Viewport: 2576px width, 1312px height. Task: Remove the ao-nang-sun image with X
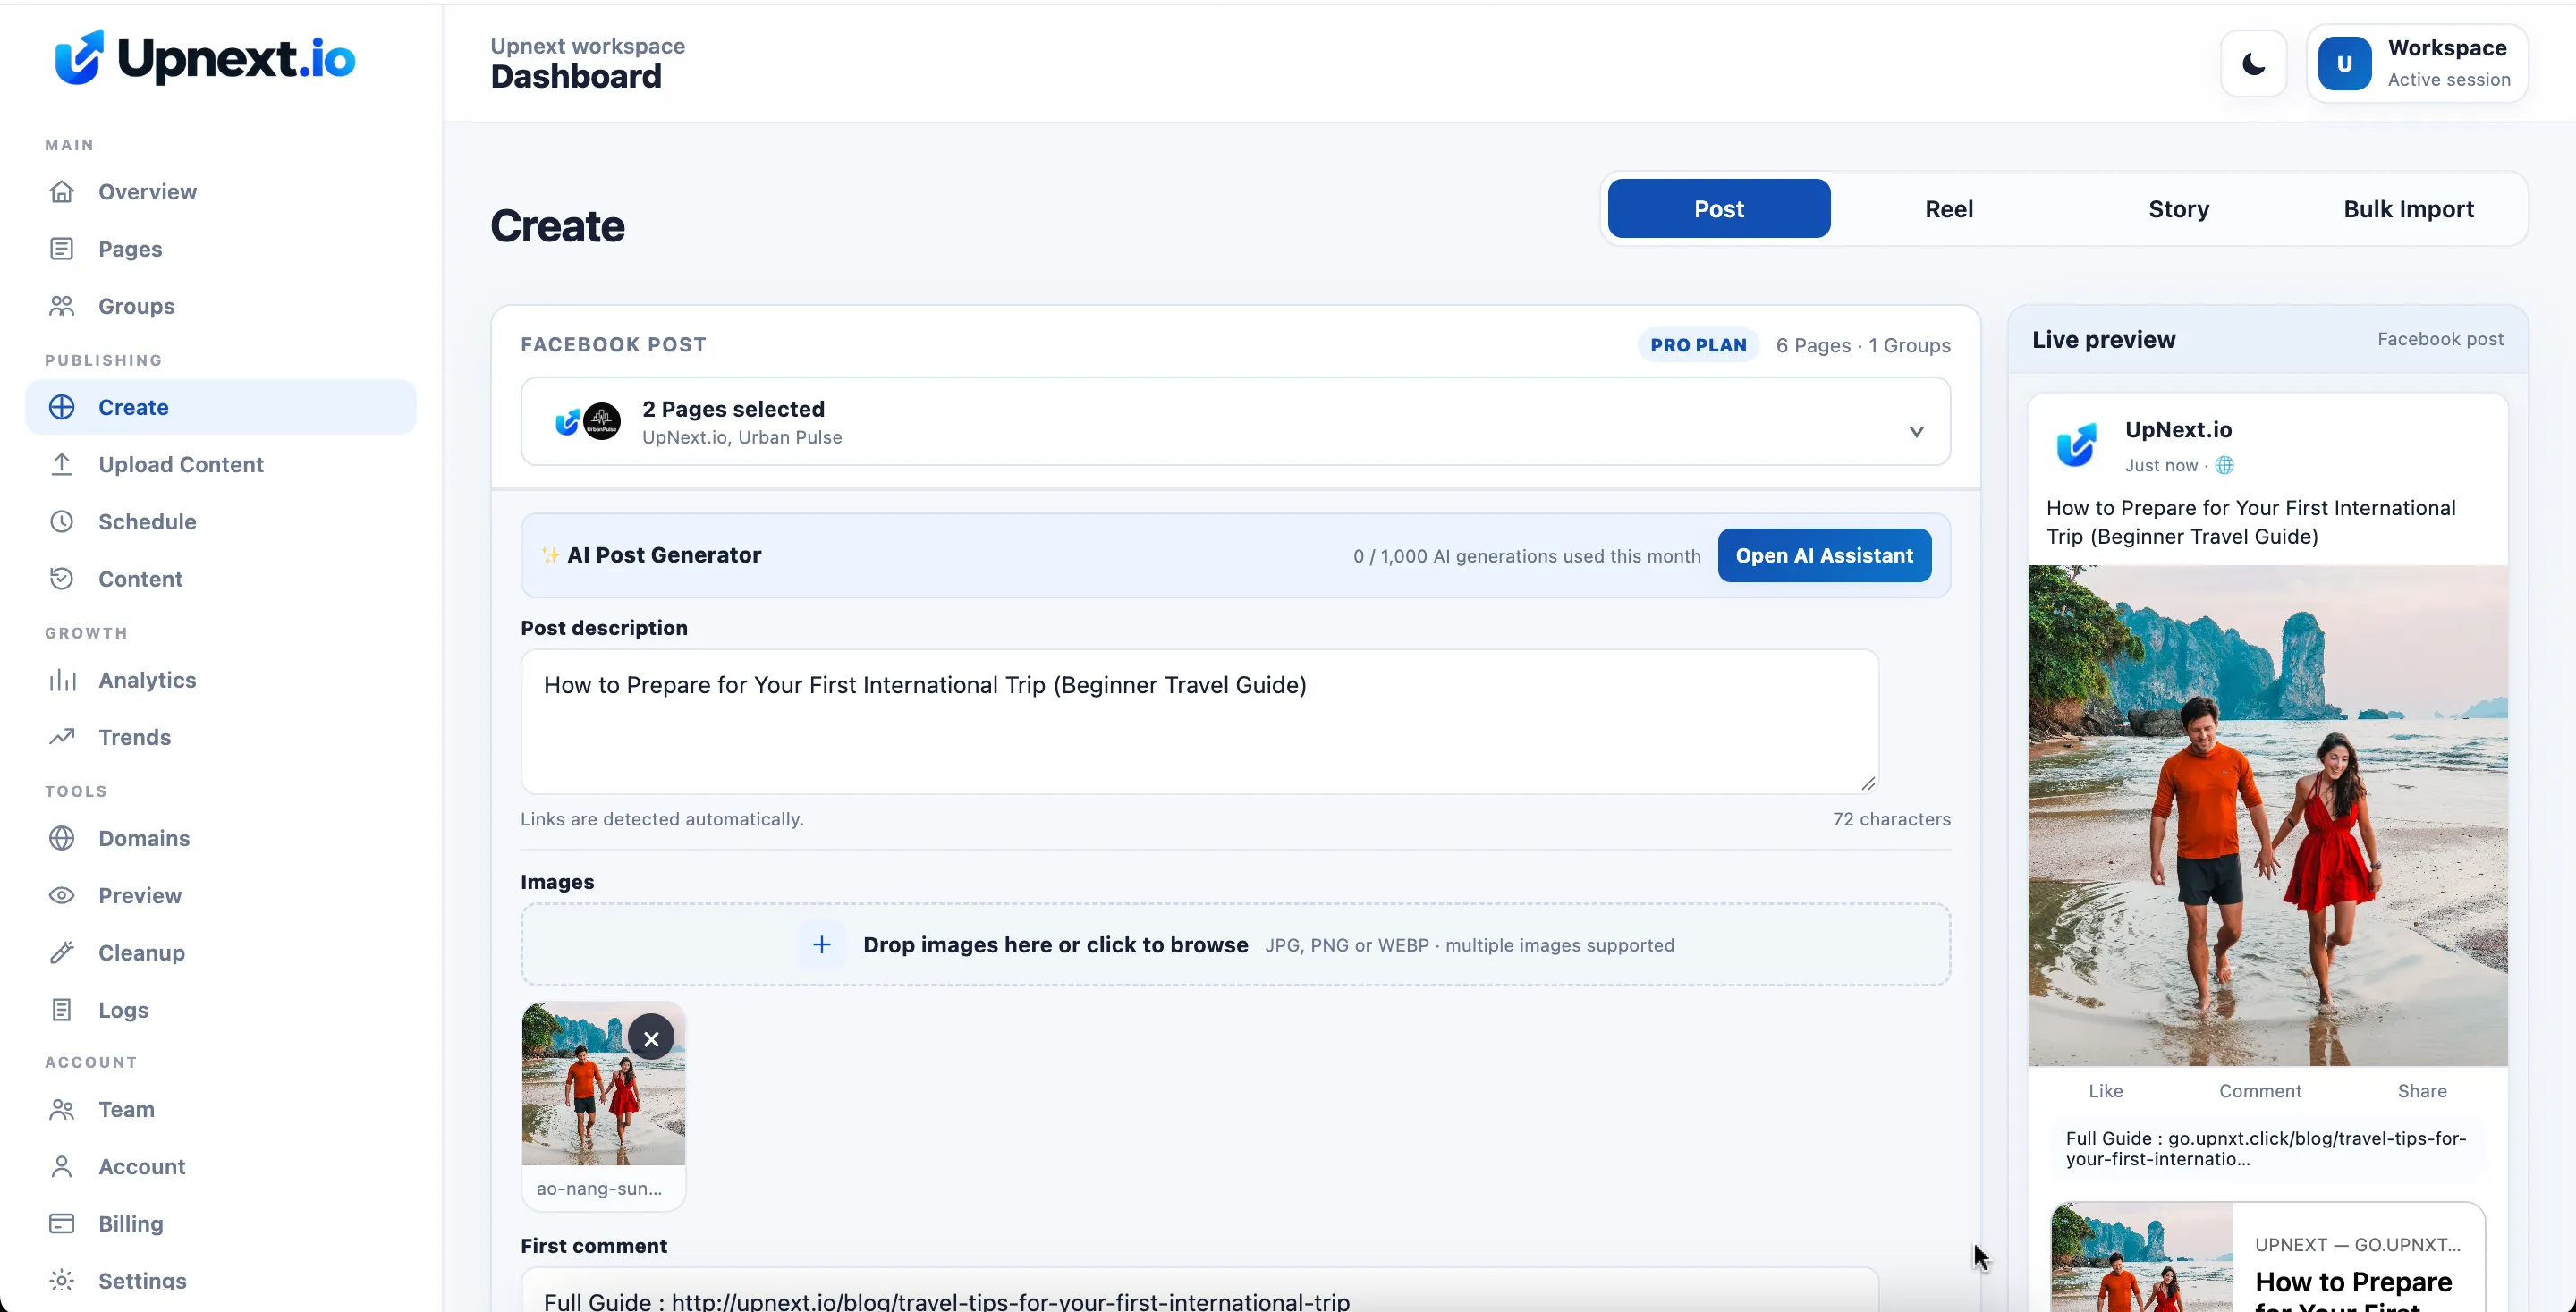point(651,1038)
